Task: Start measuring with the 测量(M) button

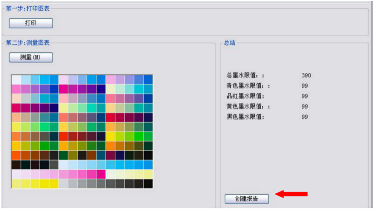Action: [31, 57]
